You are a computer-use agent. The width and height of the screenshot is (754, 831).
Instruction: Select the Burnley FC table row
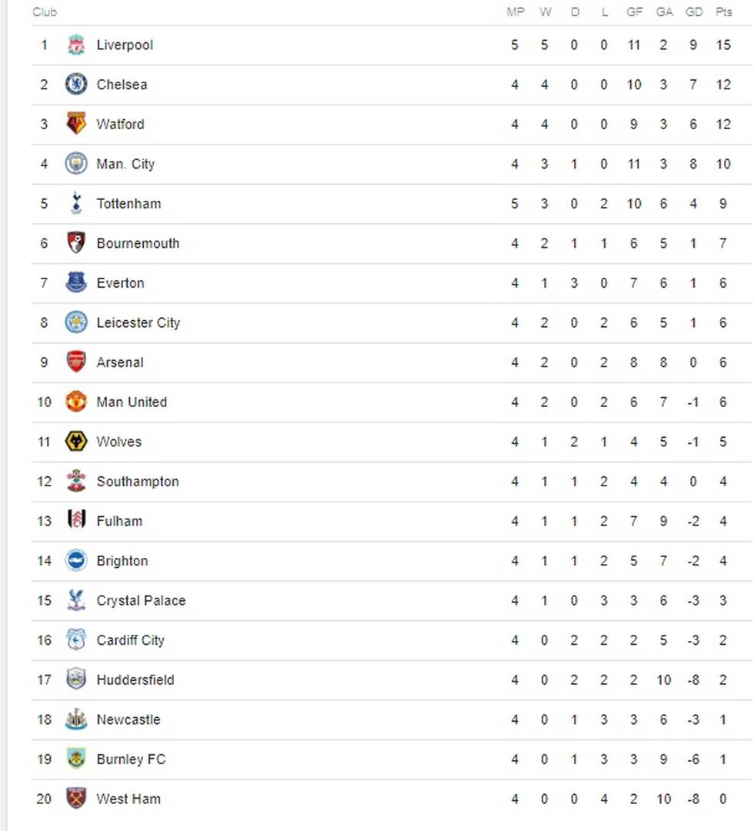pos(392,759)
